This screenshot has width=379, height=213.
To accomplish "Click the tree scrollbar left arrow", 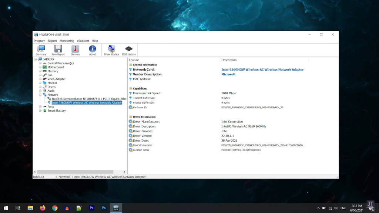I will [35, 172].
